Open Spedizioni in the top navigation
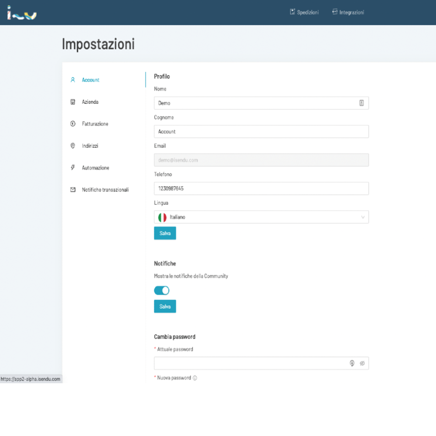 [304, 12]
